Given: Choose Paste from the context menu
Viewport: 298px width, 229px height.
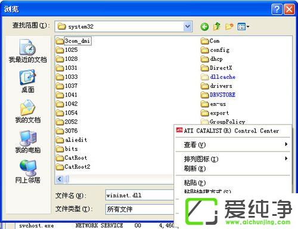Looking at the screenshot, I should (x=232, y=182).
